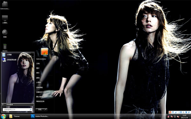Click Sogou user account icon
This screenshot has height=119, width=191.
184,112
